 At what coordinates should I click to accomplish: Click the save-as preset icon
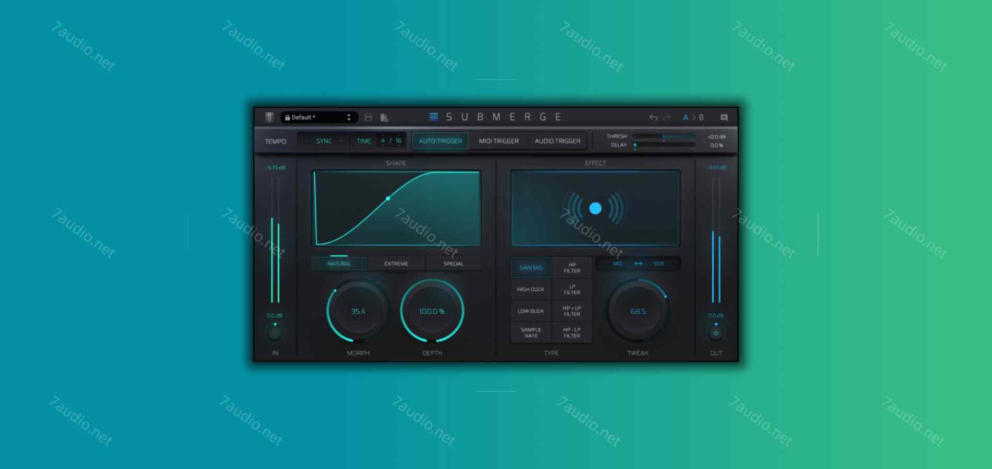click(x=384, y=118)
